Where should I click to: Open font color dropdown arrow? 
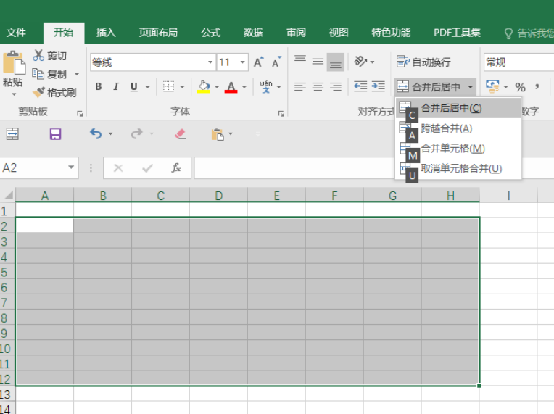244,86
